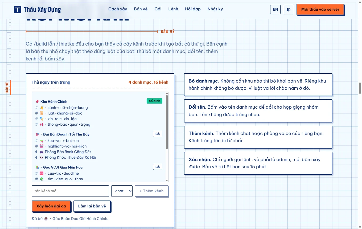Click the skull icon for Phòng Khóc Thuê
Image resolution: width=362 pixels, height=229 pixels.
[x=42, y=157]
